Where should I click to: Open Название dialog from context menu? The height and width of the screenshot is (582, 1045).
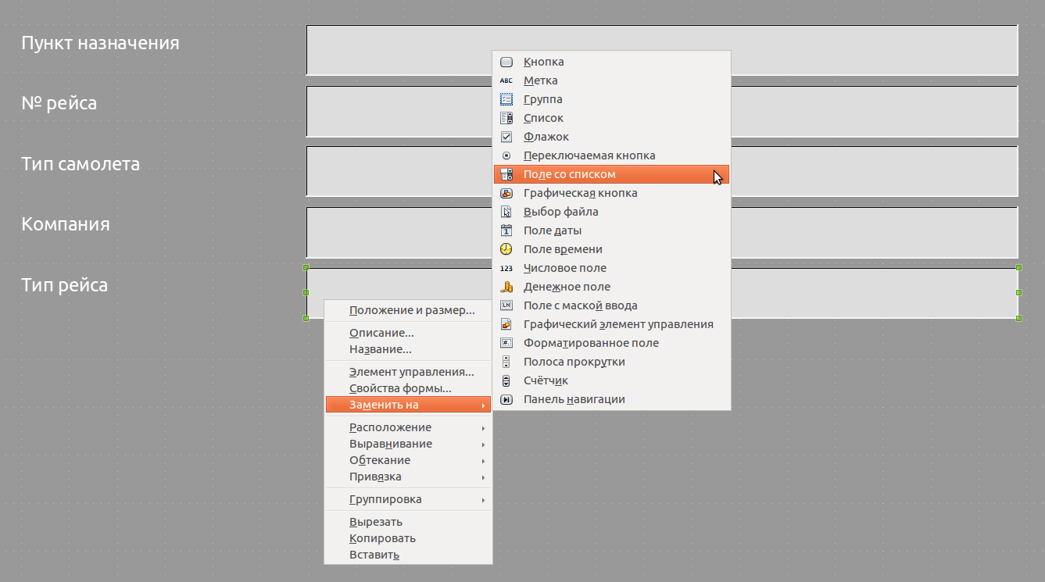pyautogui.click(x=408, y=349)
